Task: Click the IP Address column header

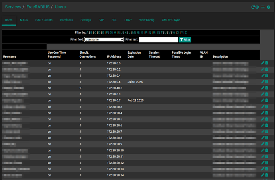Action: (x=114, y=57)
